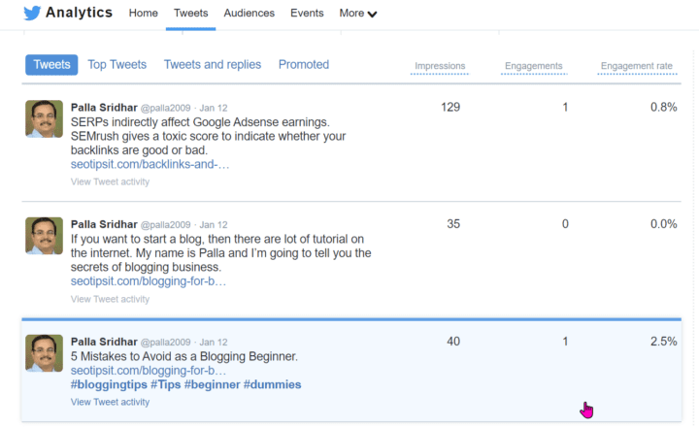This screenshot has width=699, height=427.
Task: Sort by the Engagements column header
Action: [x=533, y=67]
